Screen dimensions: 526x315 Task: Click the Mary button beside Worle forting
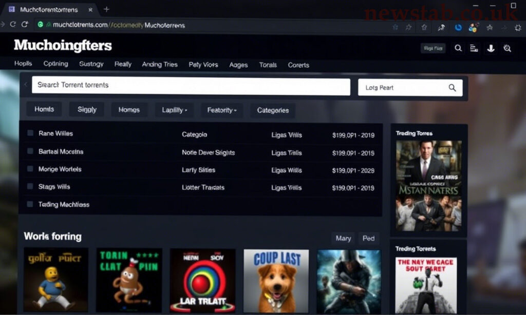tap(343, 238)
